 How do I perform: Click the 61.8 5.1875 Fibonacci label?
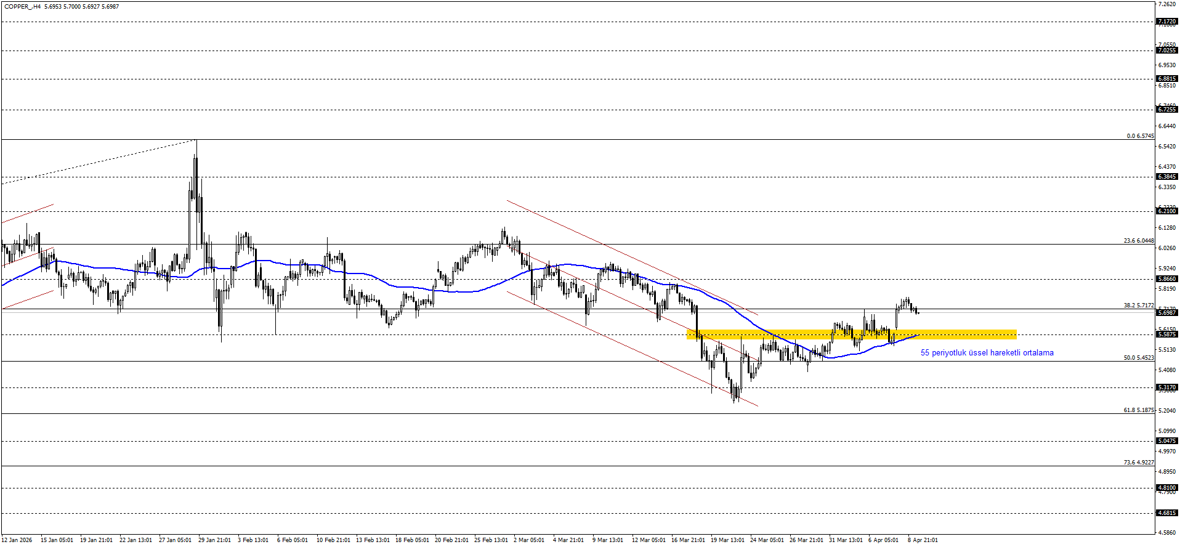[1138, 410]
